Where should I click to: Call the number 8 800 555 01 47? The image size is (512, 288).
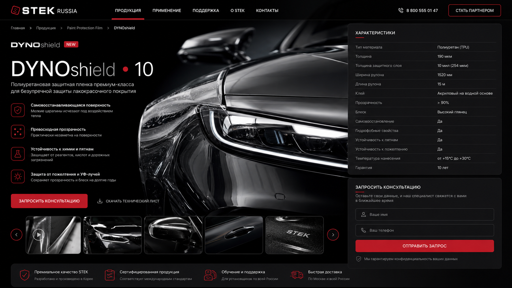pyautogui.click(x=422, y=10)
